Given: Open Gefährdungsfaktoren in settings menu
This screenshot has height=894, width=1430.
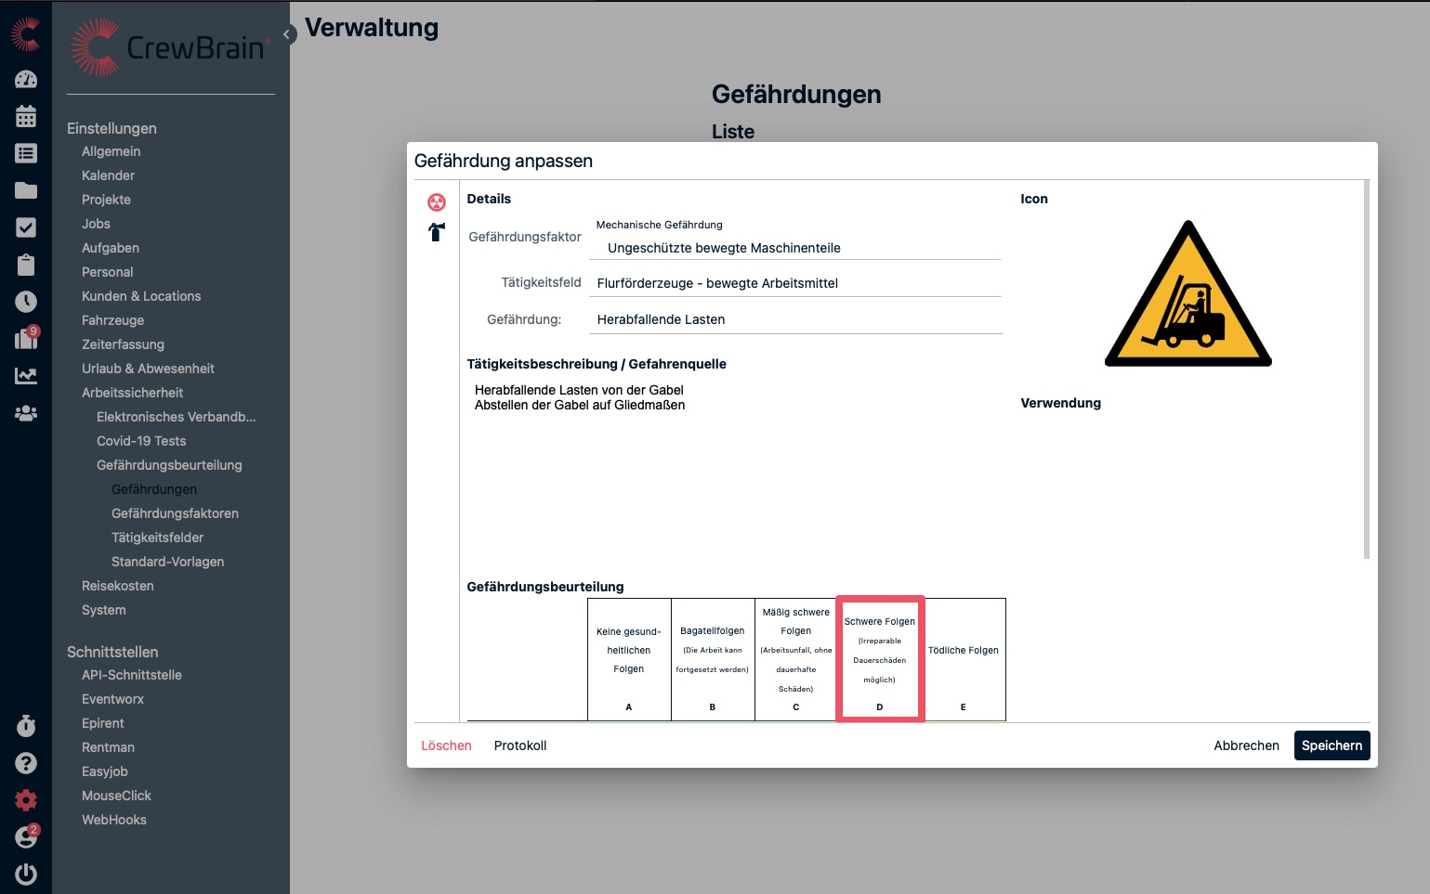Looking at the screenshot, I should coord(175,513).
